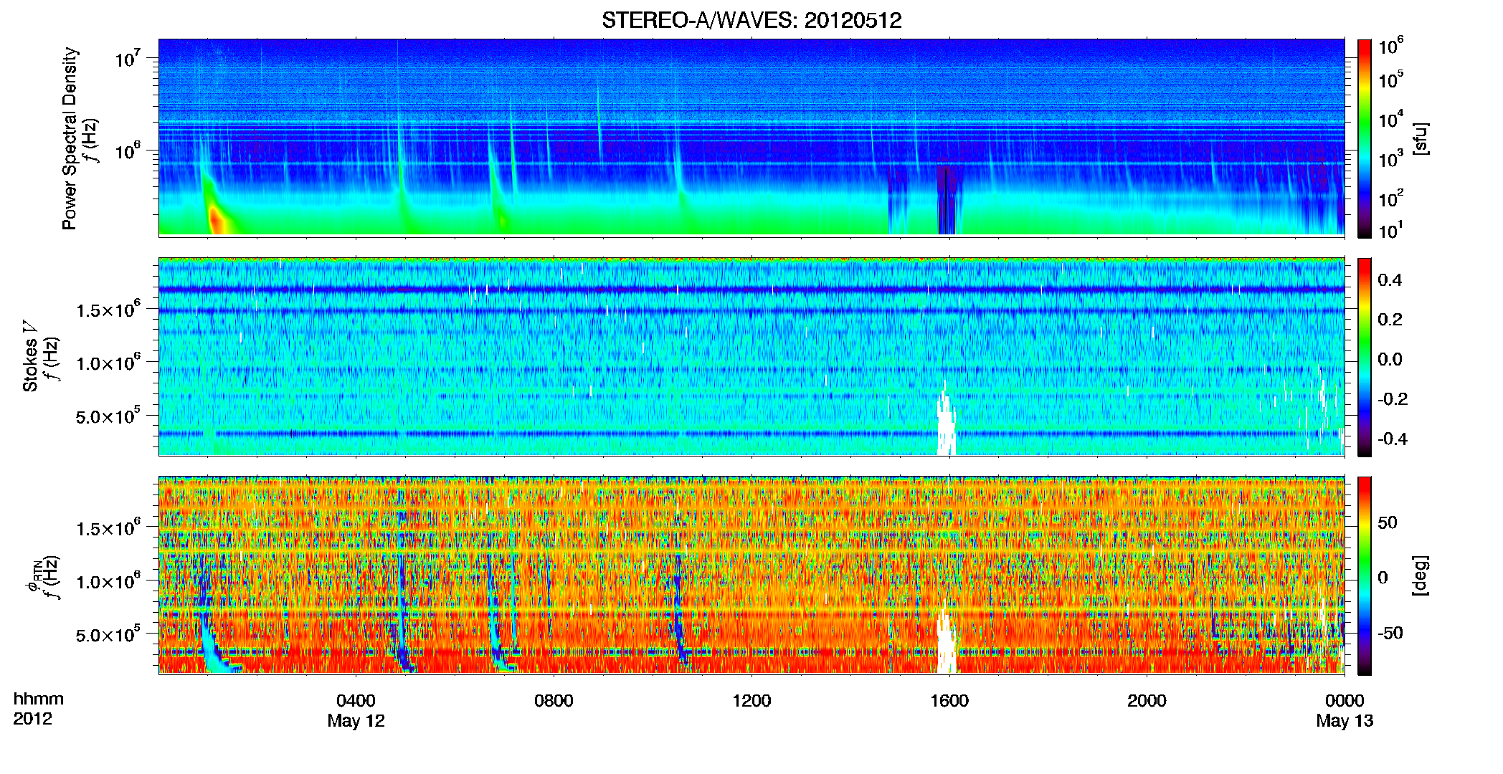Image resolution: width=1503 pixels, height=774 pixels.
Task: Click the 1.5×10^6 tick of φ RTN panel
Action: (108, 528)
